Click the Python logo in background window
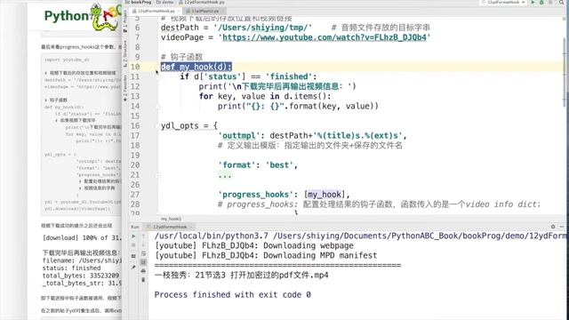The image size is (569, 320). (83, 16)
